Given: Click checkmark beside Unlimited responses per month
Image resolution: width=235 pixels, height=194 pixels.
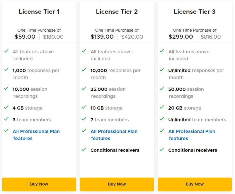Looking at the screenshot, I should [162, 70].
